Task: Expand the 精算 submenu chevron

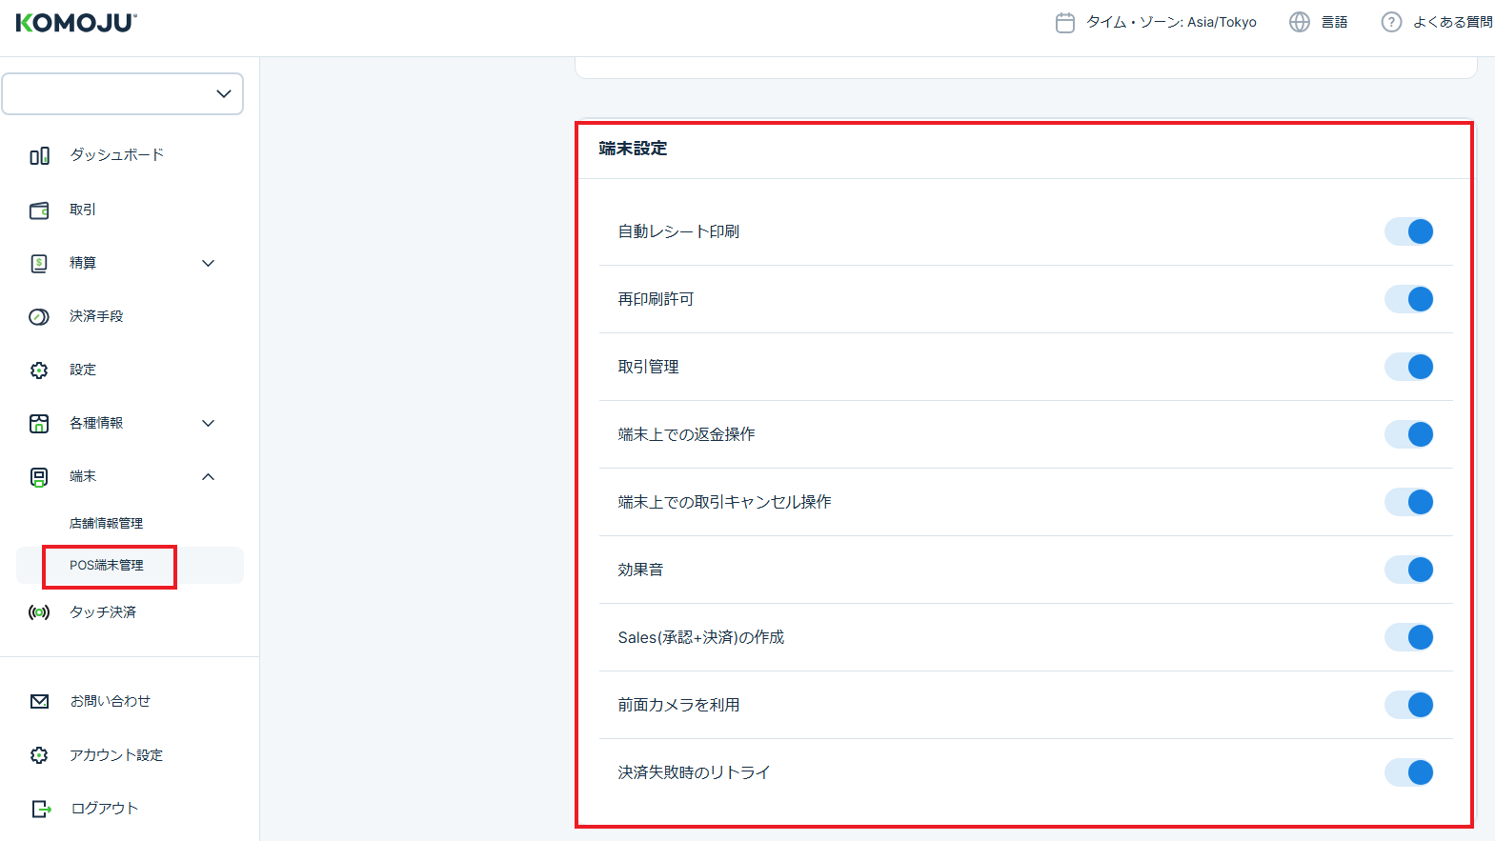Action: pos(209,264)
